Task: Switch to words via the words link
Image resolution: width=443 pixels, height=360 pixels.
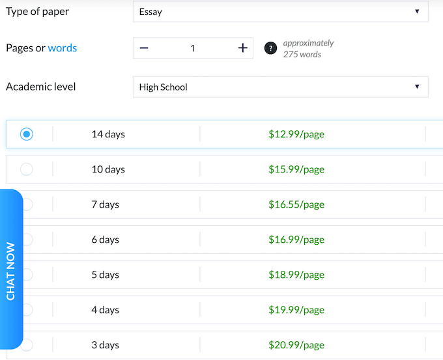Action: (x=62, y=48)
